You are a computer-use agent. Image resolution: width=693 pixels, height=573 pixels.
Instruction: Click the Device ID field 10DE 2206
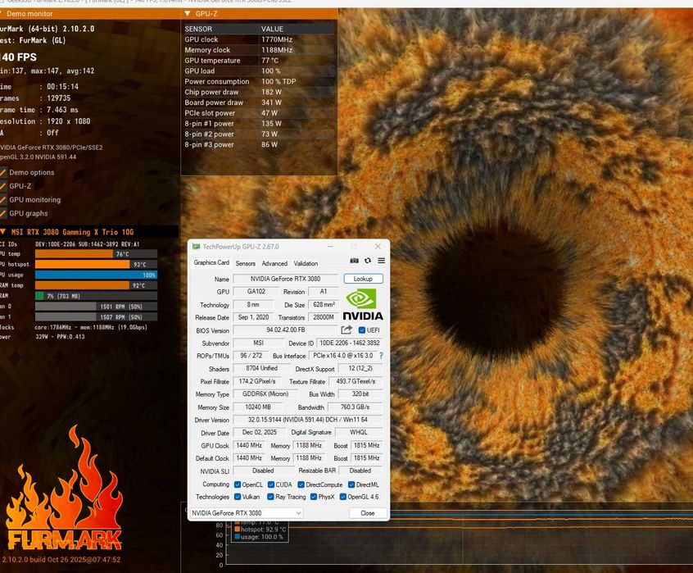click(x=350, y=343)
